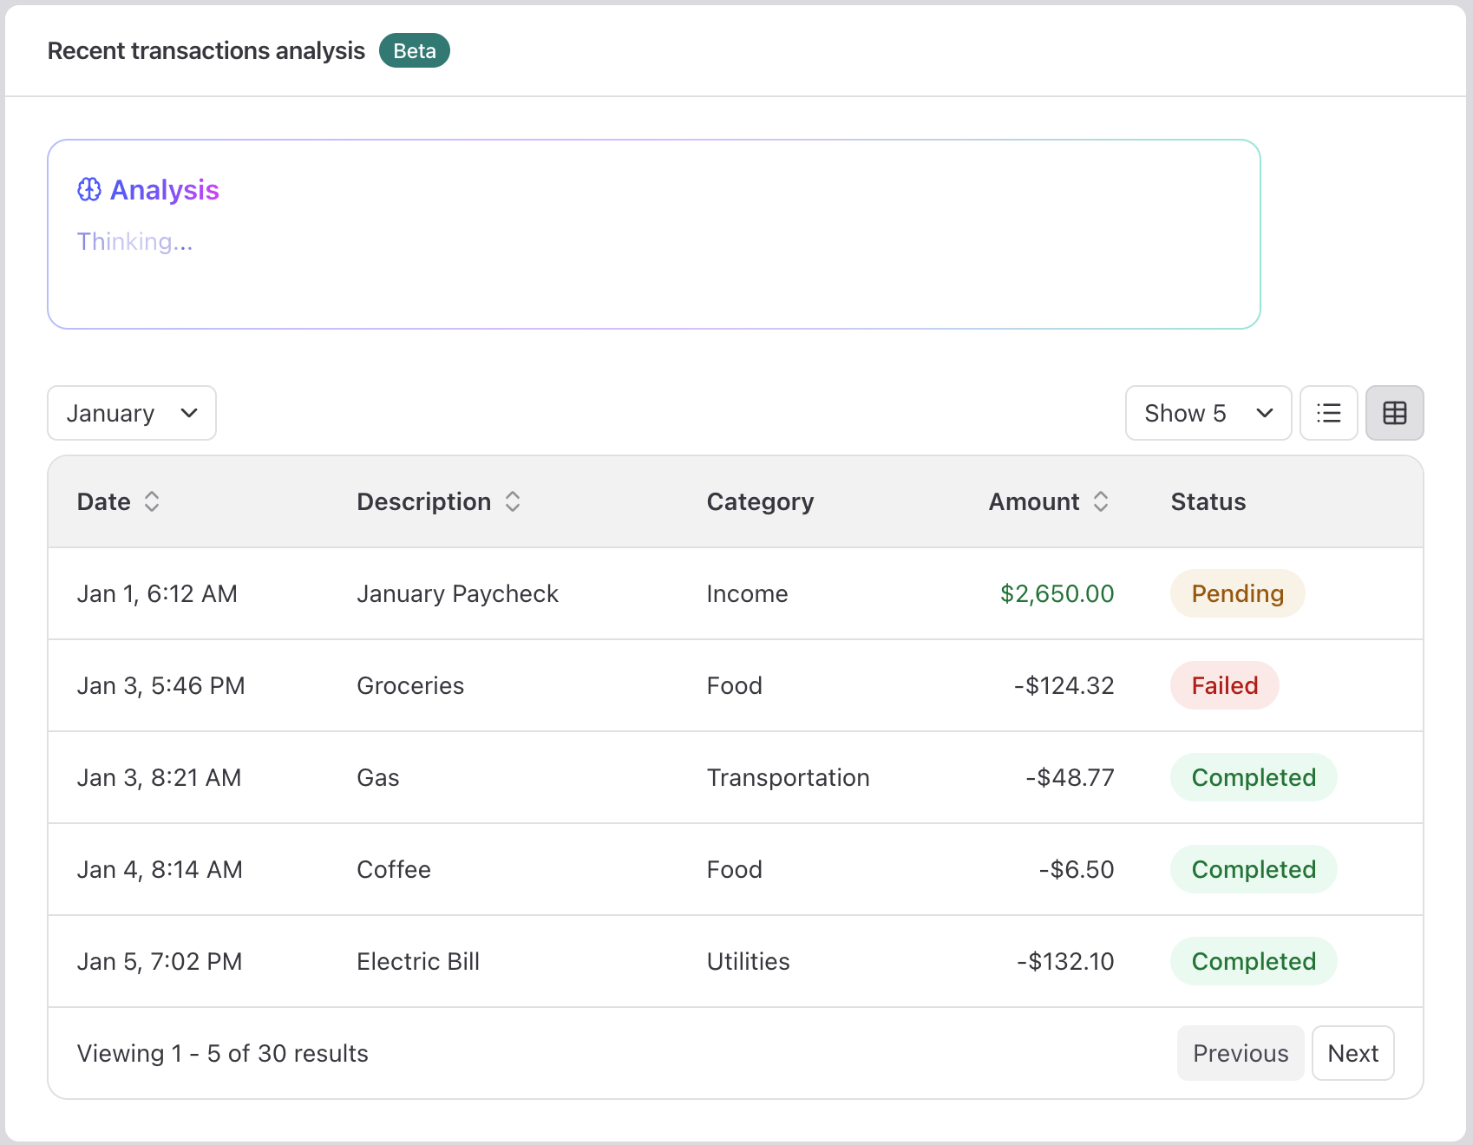Image resolution: width=1473 pixels, height=1145 pixels.
Task: Toggle the Failed status on Groceries
Action: point(1224,685)
